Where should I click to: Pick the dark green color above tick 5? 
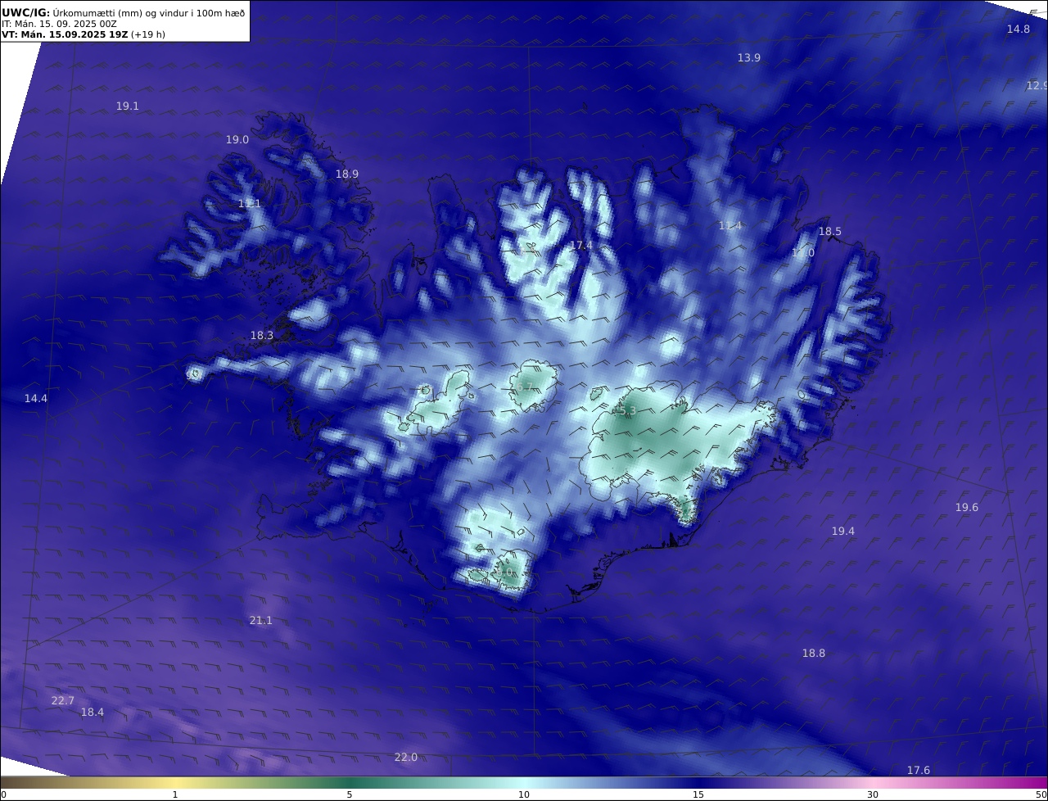350,782
